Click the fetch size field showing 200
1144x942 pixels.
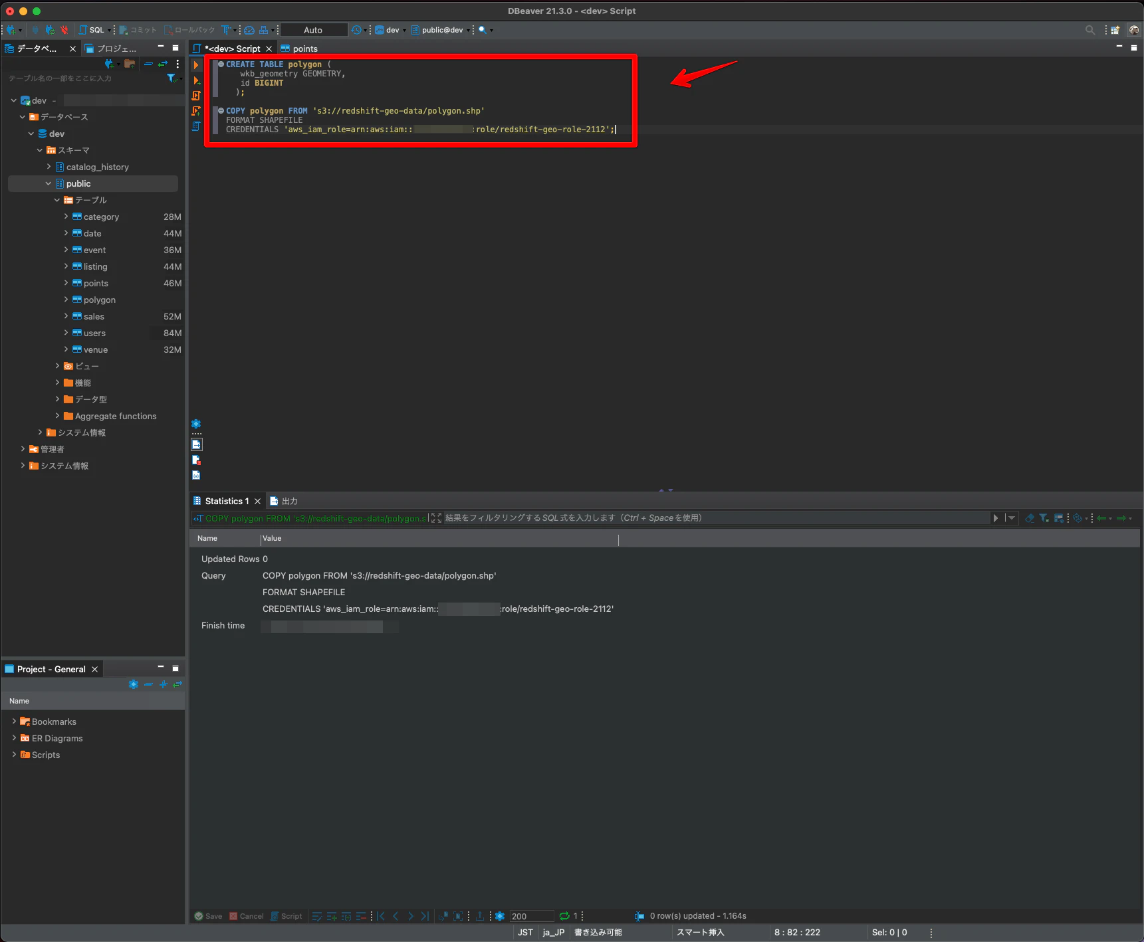(532, 916)
